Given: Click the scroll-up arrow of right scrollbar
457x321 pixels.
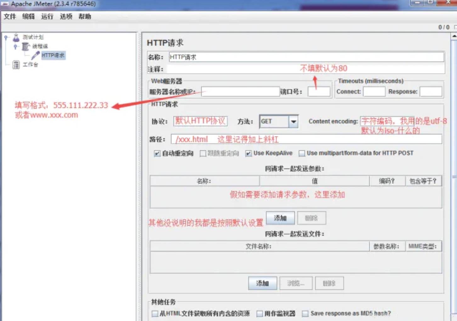Looking at the screenshot, I should (x=454, y=37).
